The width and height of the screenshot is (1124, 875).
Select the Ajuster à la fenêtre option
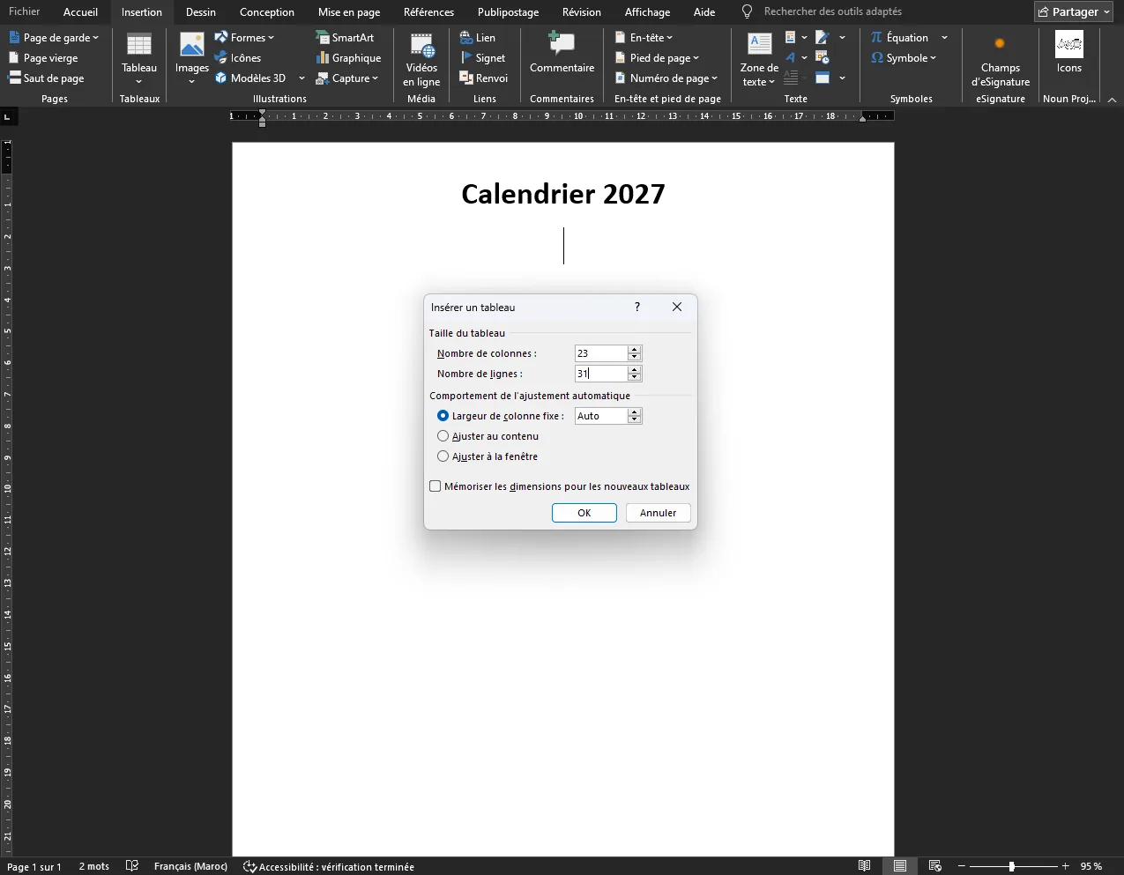488,456
